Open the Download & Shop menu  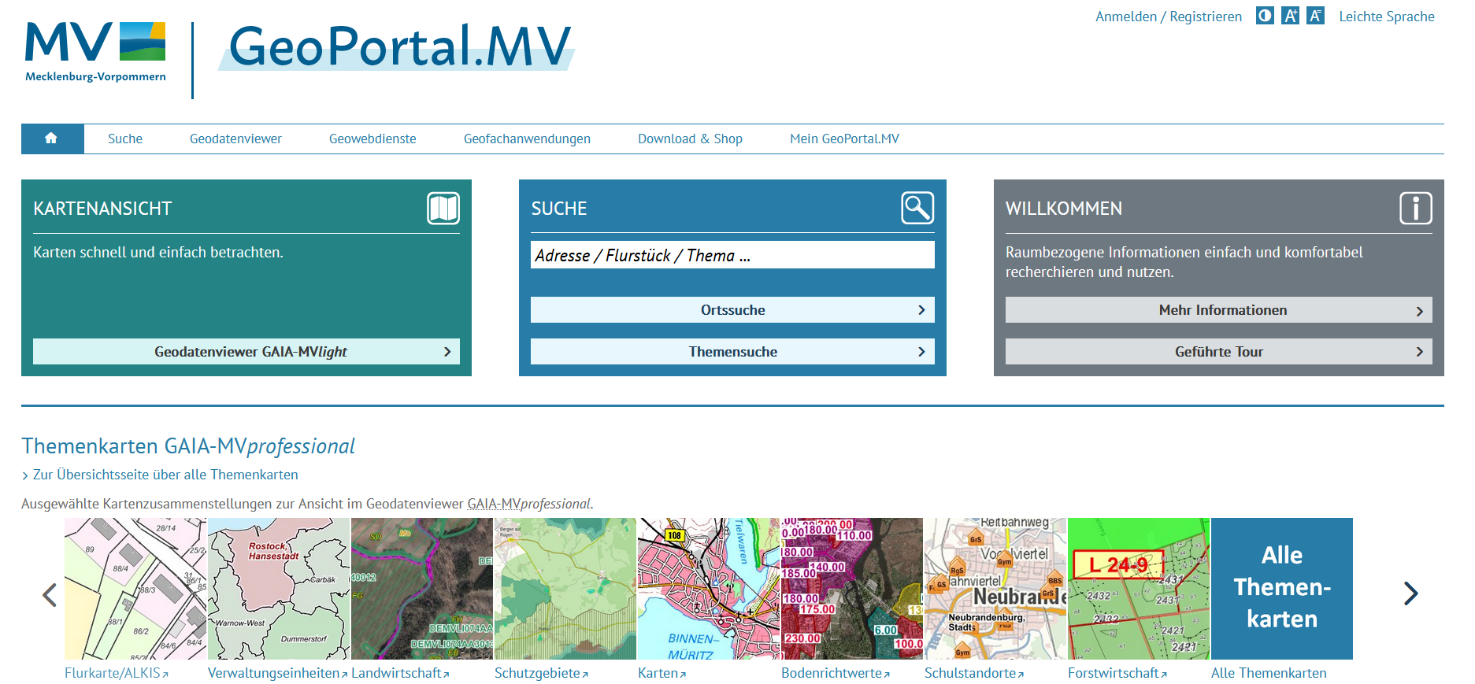pos(690,139)
